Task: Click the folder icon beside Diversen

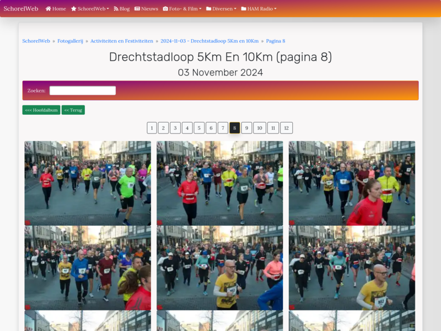Action: 209,9
